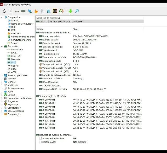Click the green download arrow icon
Viewport: 167px width, 153px height.
[x=70, y=11]
